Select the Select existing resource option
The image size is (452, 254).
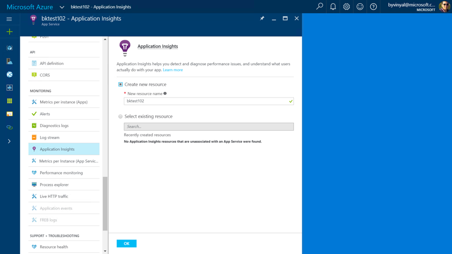[x=120, y=116]
